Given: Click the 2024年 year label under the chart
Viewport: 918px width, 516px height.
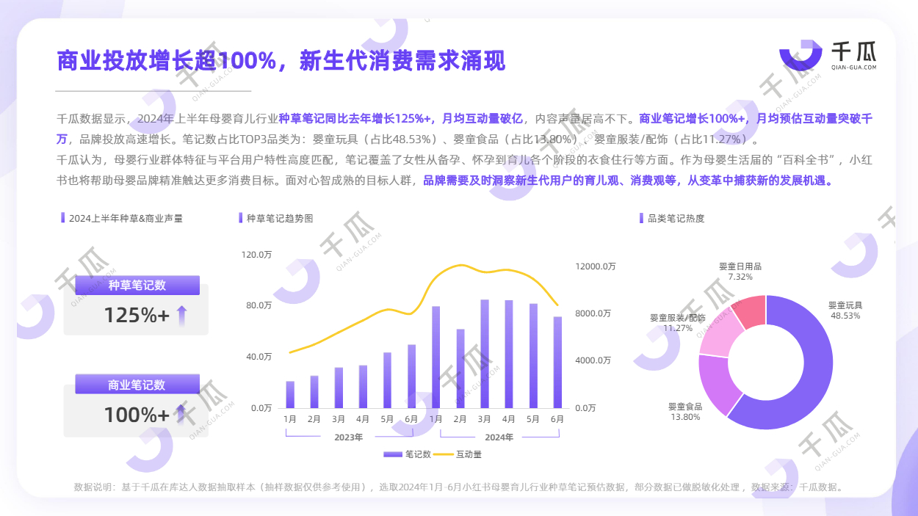Looking at the screenshot, I should (x=498, y=437).
